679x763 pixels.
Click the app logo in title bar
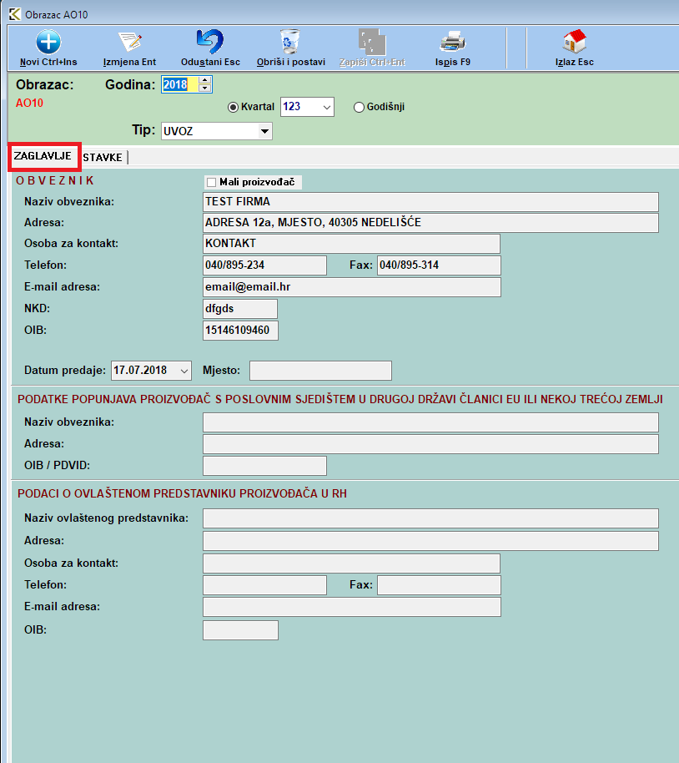(x=15, y=14)
